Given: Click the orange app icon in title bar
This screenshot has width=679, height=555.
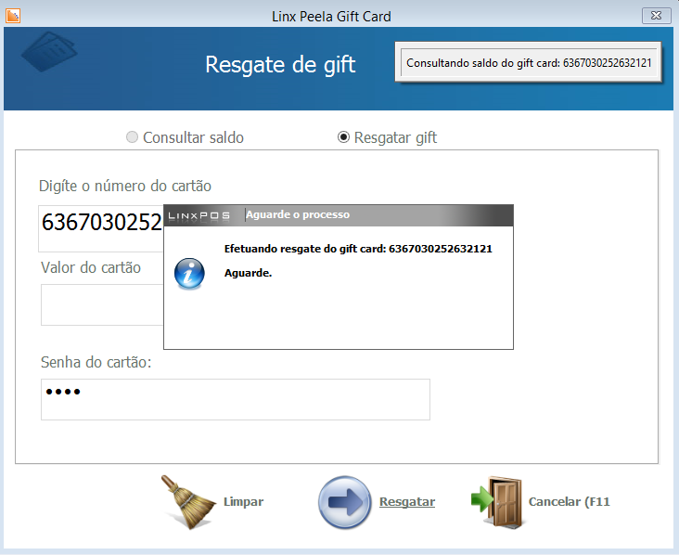Looking at the screenshot, I should 13,16.
